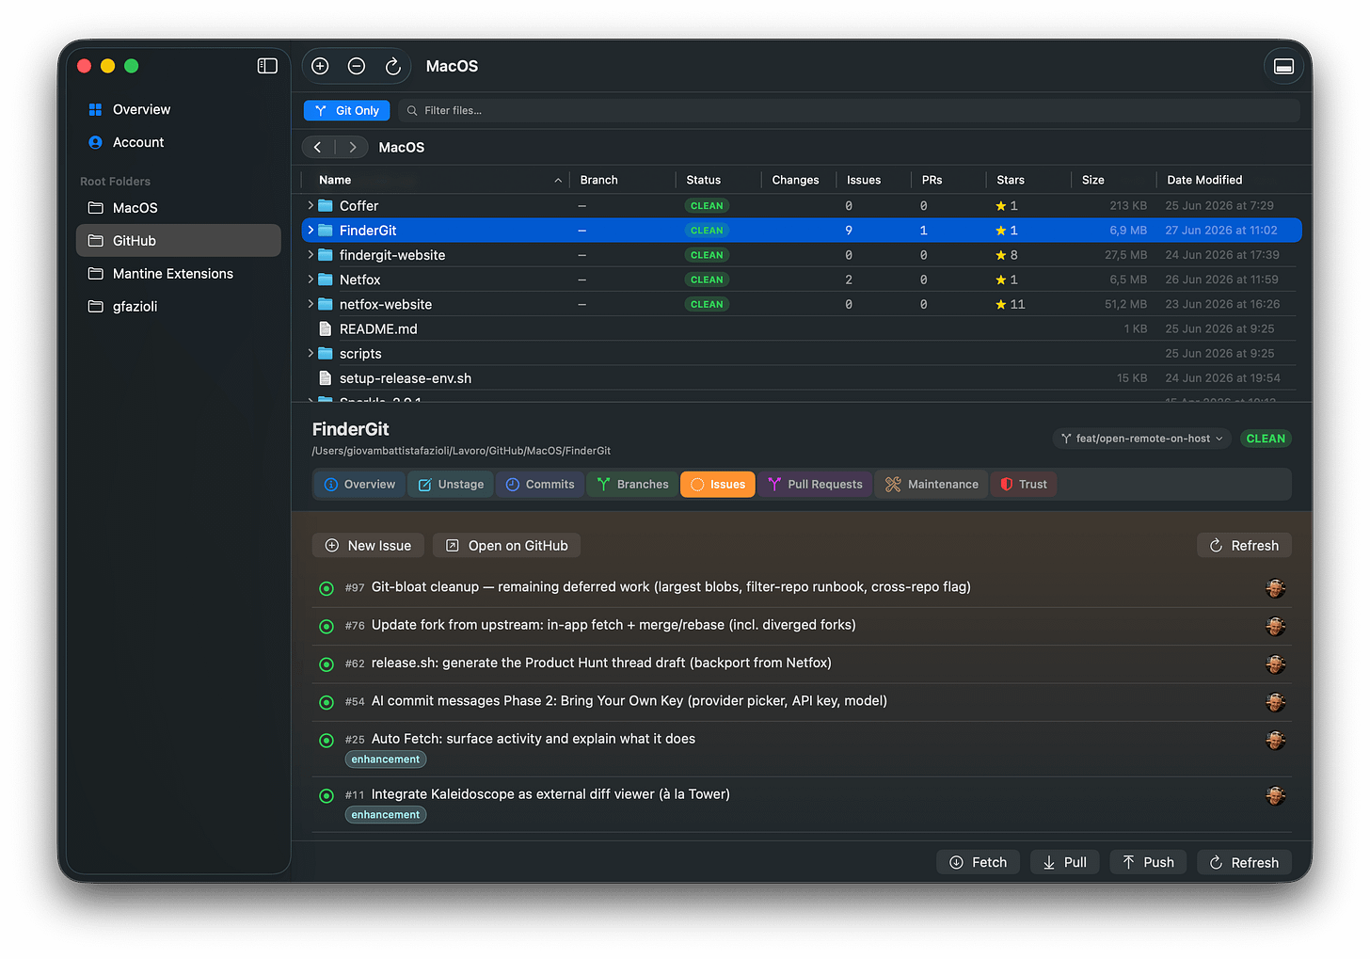
Task: Click the enhancement label on issue #25
Action: (x=386, y=759)
